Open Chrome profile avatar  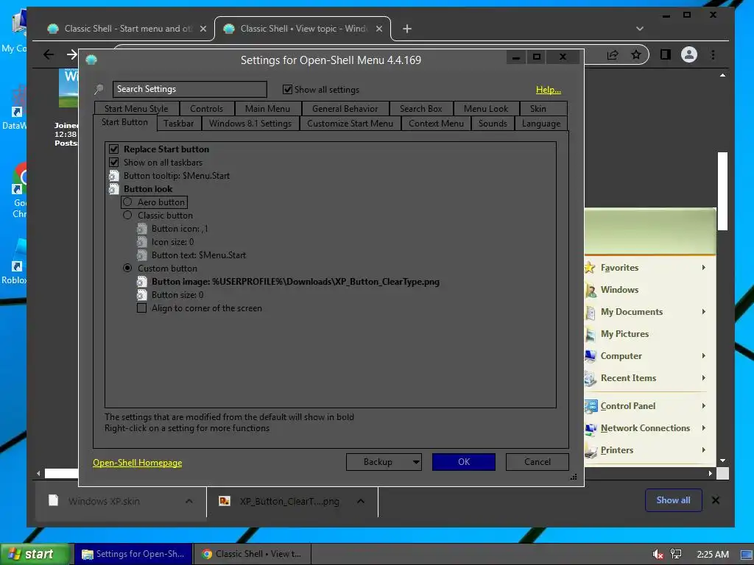click(689, 54)
